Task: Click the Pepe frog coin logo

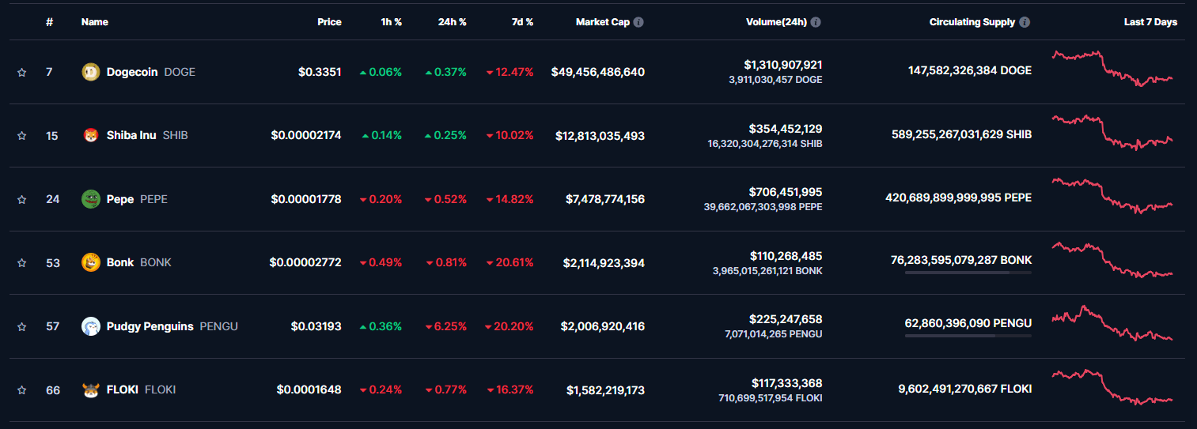Action: point(91,199)
